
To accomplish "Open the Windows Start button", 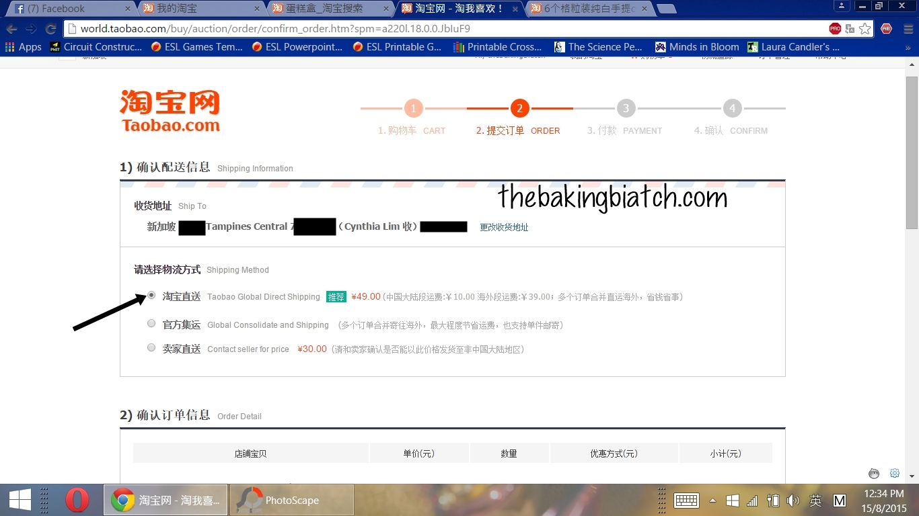I will (20, 500).
